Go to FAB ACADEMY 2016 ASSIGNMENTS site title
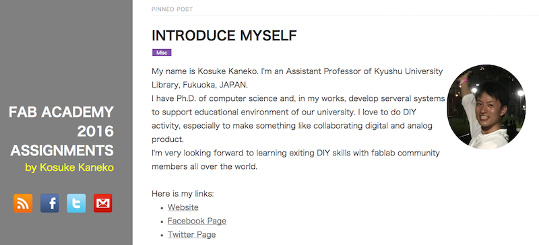Screen dimensions: 539x245 point(62,131)
